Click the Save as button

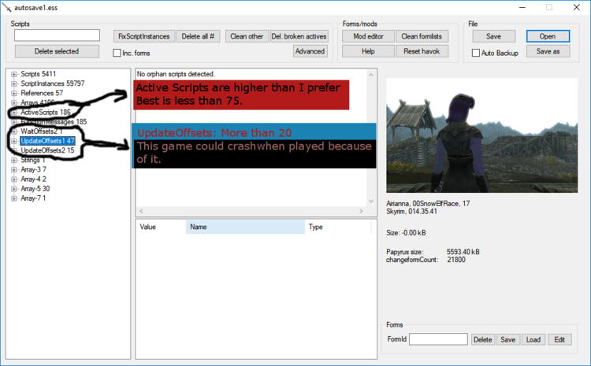[548, 51]
